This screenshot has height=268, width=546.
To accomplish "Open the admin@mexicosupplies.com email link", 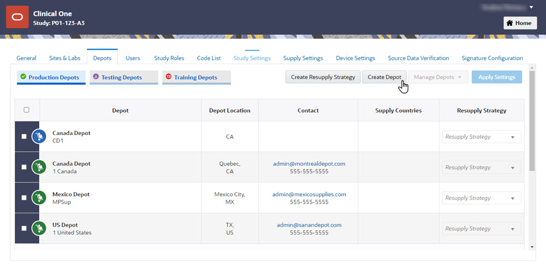I will click(309, 194).
